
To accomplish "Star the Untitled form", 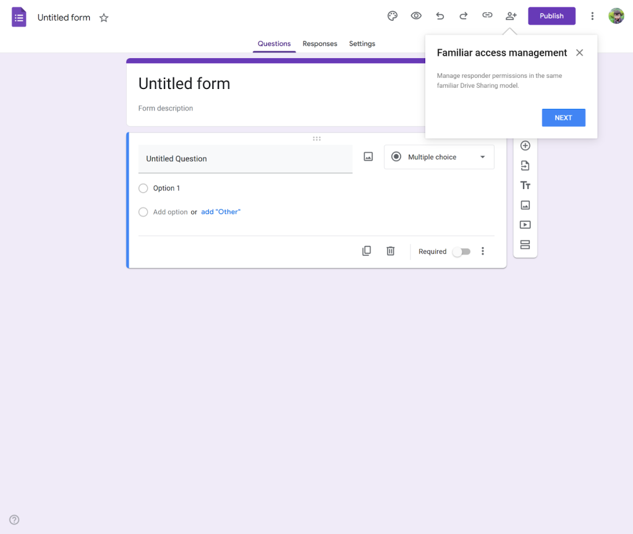I will 104,18.
